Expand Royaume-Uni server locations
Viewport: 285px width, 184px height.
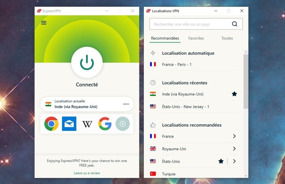tap(234, 149)
